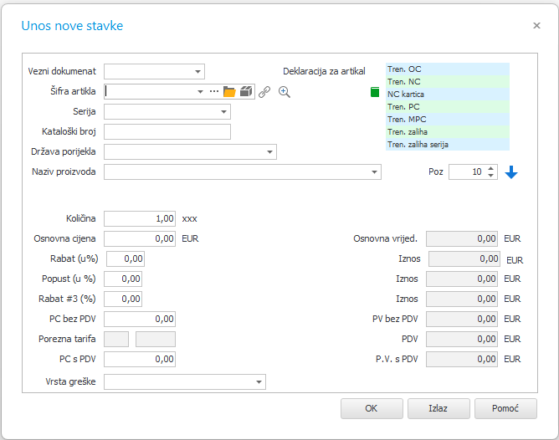Click the Rabat #3 (%) field
The width and height of the screenshot is (559, 440).
[x=123, y=299]
